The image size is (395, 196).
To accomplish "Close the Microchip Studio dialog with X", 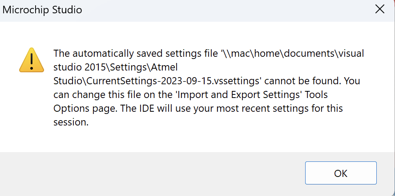I will (379, 10).
